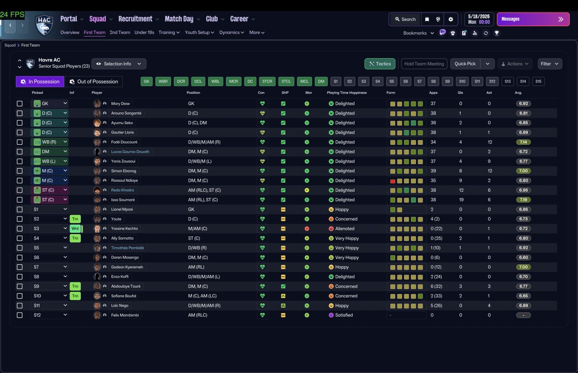Image resolution: width=578 pixels, height=373 pixels.
Task: Open the Selection Info dropdown
Action: (x=119, y=64)
